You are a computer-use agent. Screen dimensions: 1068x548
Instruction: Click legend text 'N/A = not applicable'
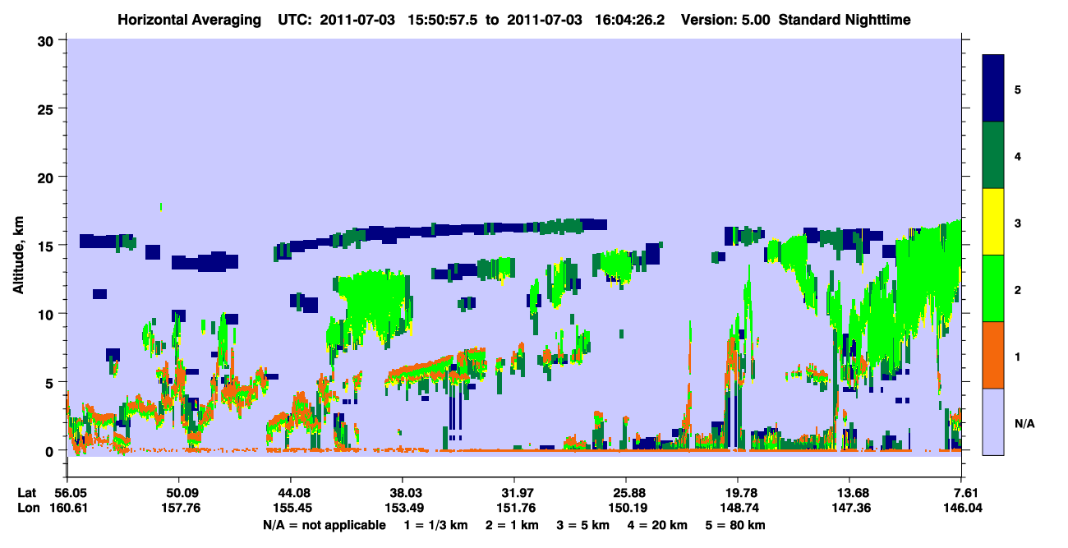coord(324,524)
